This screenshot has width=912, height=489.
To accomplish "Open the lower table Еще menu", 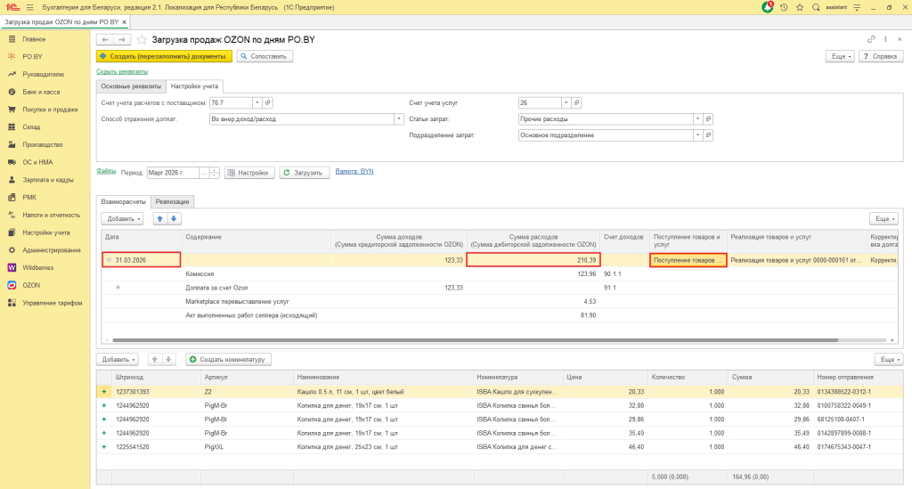I will (889, 359).
